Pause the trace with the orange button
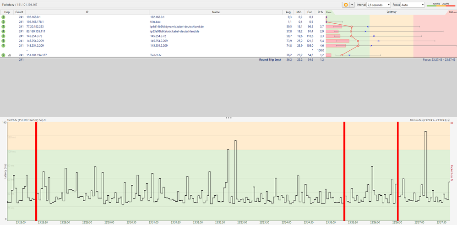 coord(346,5)
